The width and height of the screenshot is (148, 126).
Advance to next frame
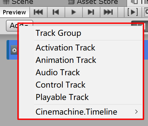coord(91,12)
